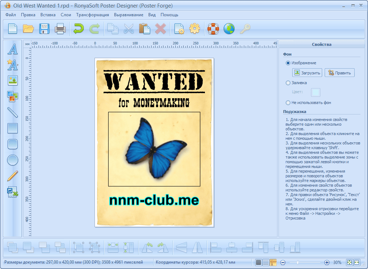
Task: Select the nnm-club.me text on the poster
Action: tap(154, 200)
